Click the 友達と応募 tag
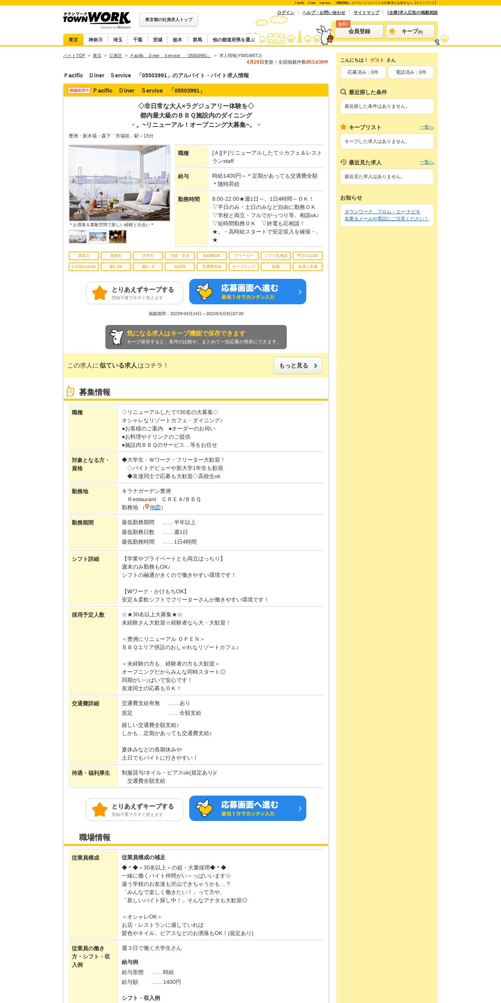 click(x=307, y=267)
